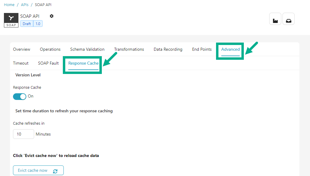
Task: Go to the Schema Validation tab
Action: (87, 49)
